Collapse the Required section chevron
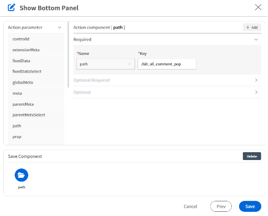The height and width of the screenshot is (216, 268). tap(256, 40)
